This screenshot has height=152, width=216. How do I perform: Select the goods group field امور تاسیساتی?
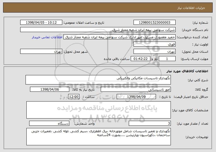click(x=136, y=90)
